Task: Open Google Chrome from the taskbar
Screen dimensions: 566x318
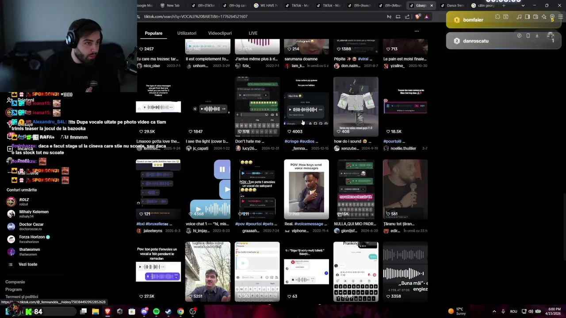Action: pyautogui.click(x=180, y=311)
